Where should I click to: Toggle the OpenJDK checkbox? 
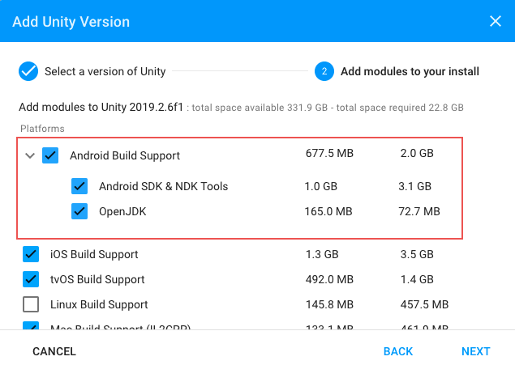[x=79, y=211]
